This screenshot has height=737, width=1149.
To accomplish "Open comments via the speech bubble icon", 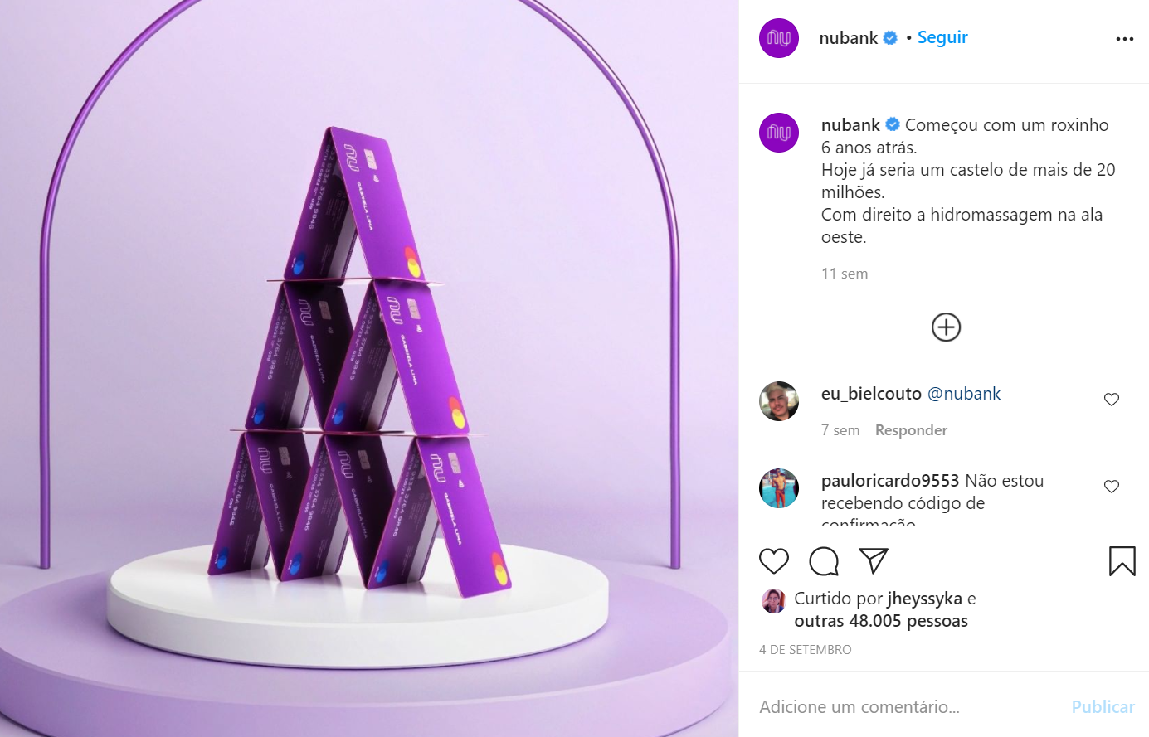I will point(824,561).
